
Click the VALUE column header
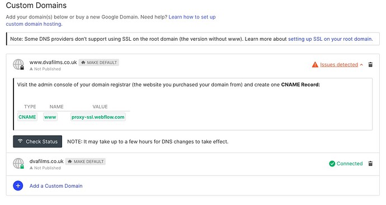point(100,107)
